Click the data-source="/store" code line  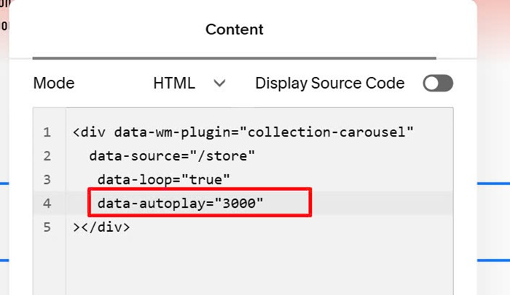pos(172,155)
